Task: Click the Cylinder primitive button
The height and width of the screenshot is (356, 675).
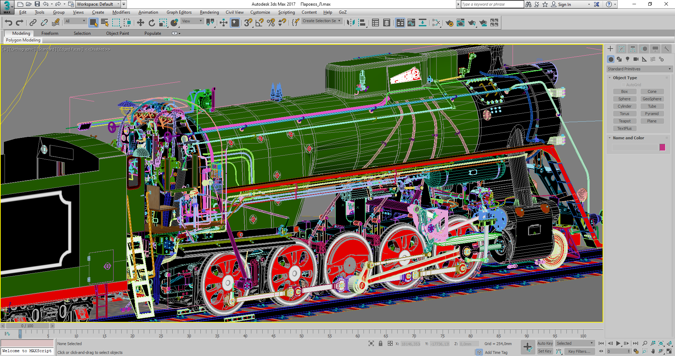Action: click(624, 106)
